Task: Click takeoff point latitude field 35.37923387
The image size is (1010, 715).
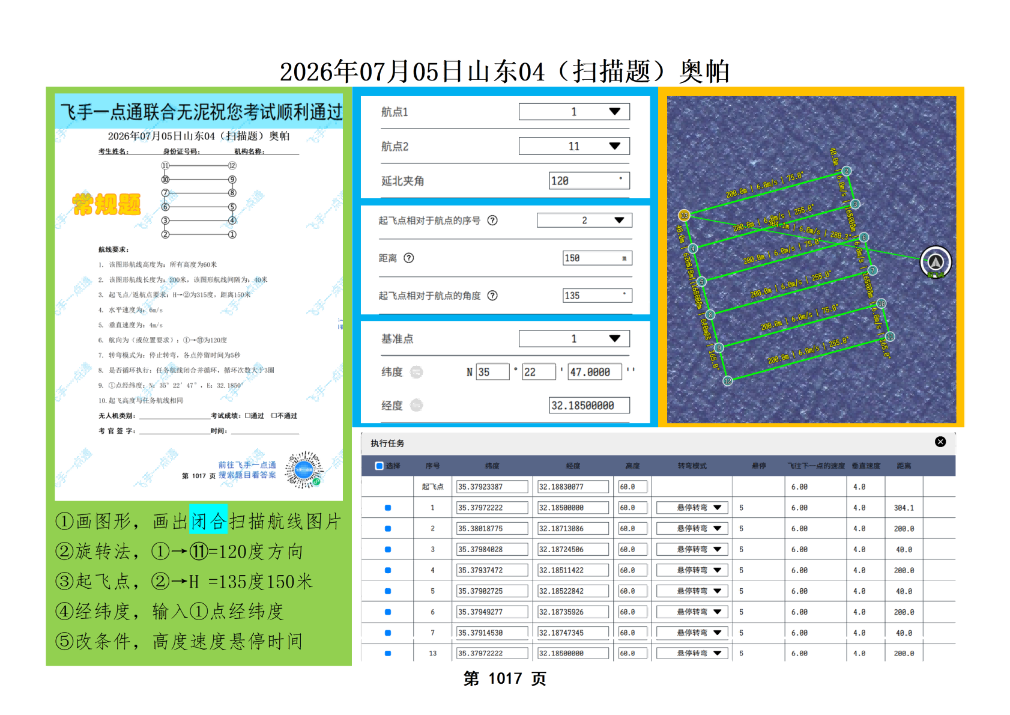Action: (492, 487)
